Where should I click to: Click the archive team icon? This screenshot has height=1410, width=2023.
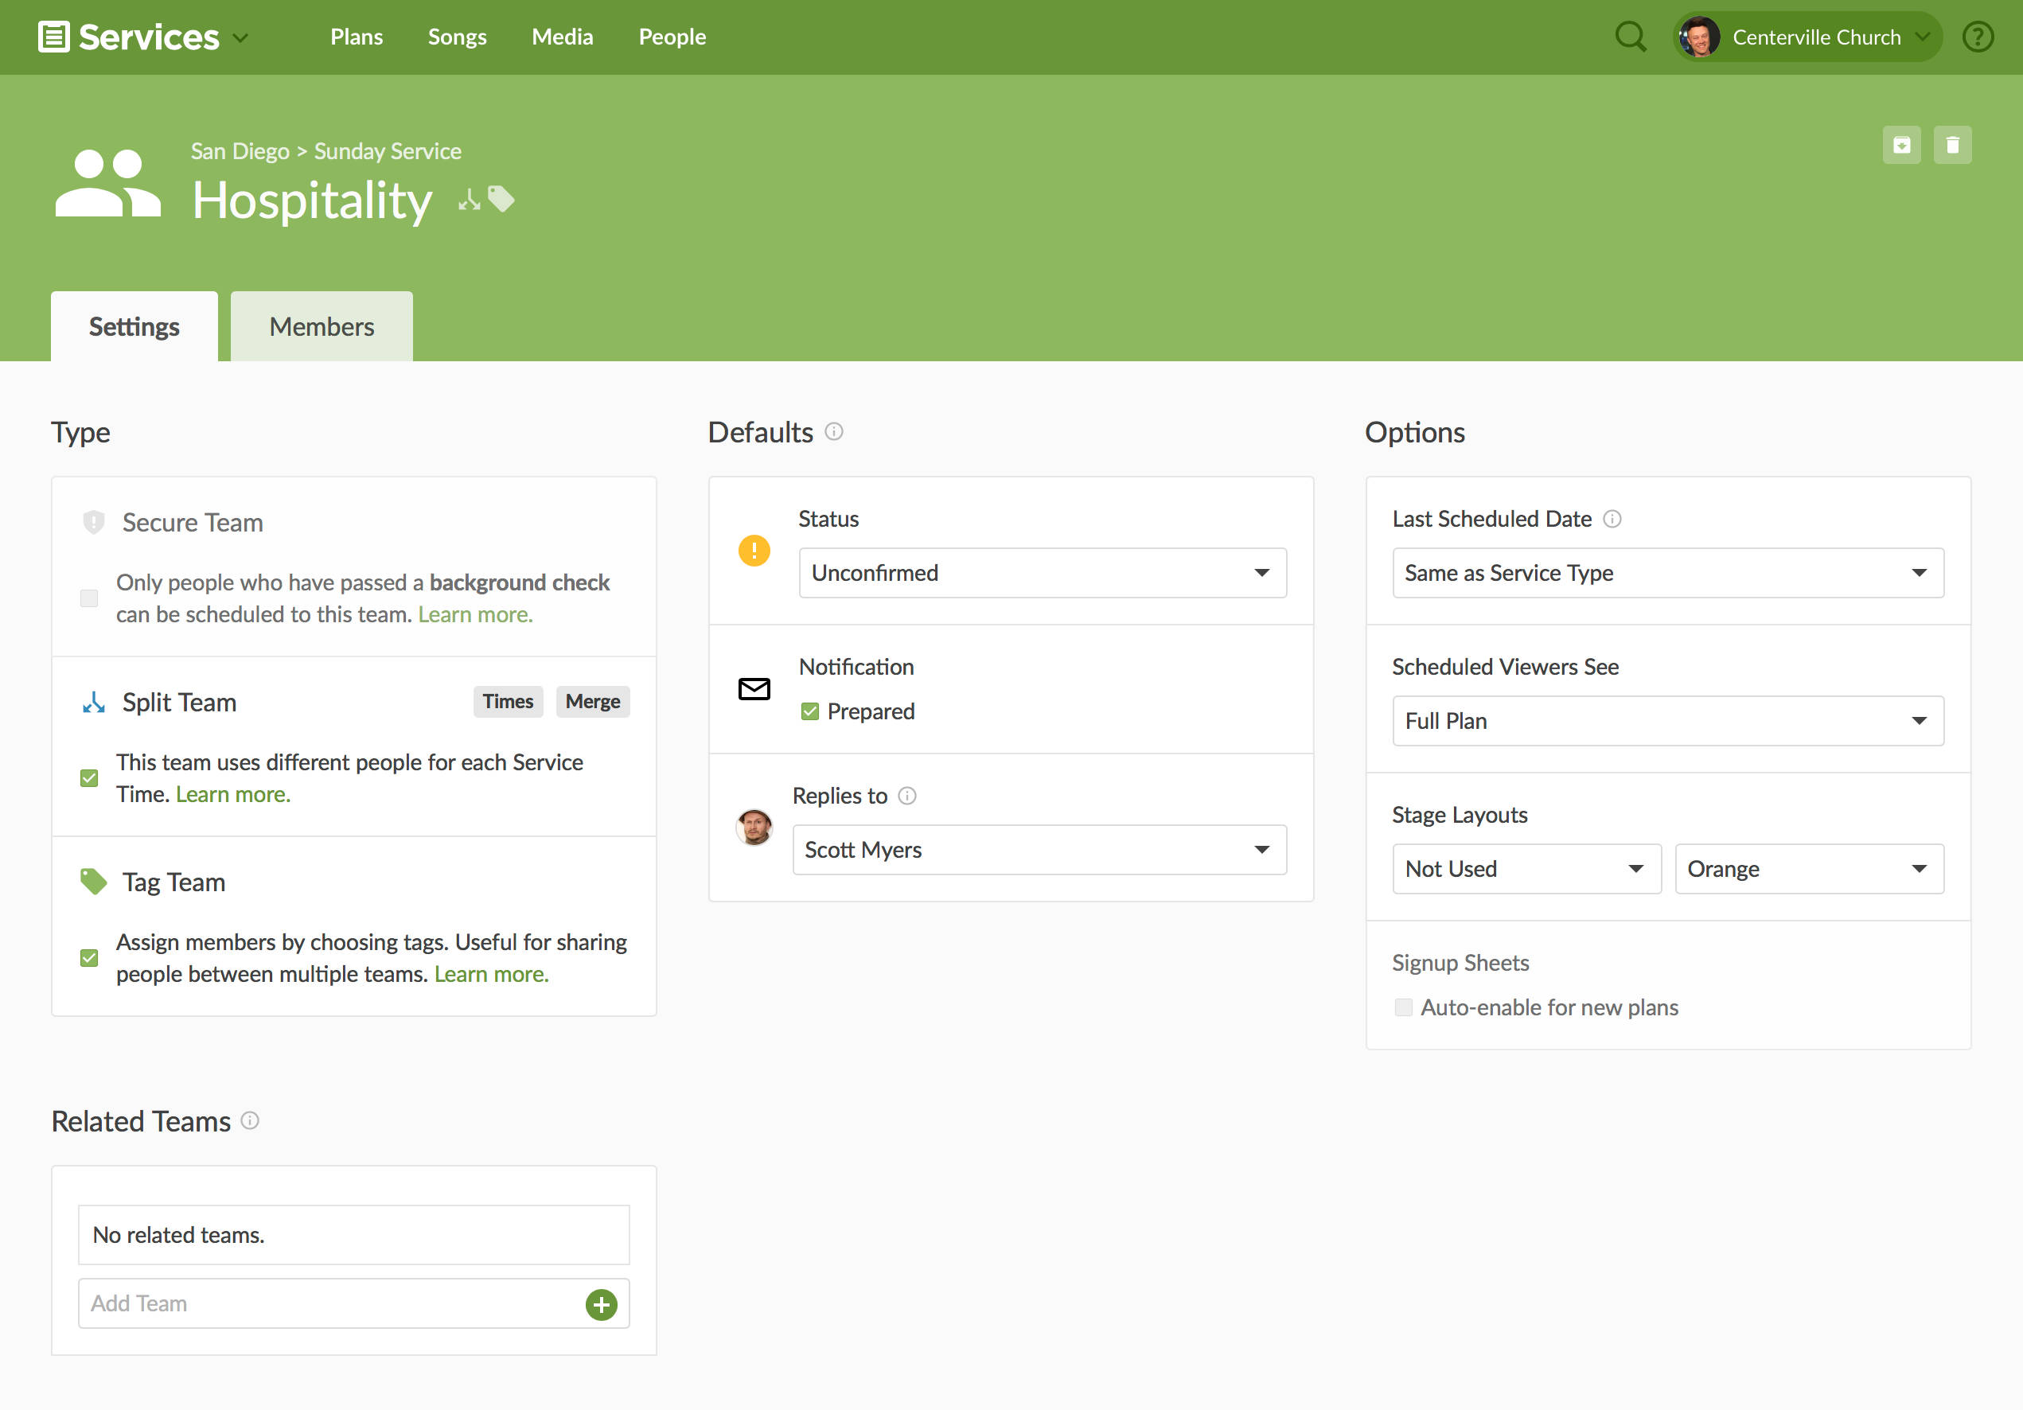coord(1901,146)
